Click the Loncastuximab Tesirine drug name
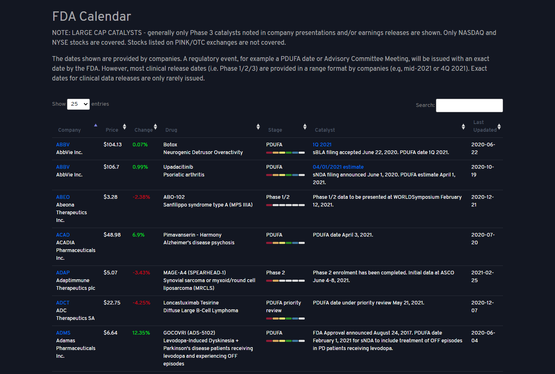 click(191, 303)
